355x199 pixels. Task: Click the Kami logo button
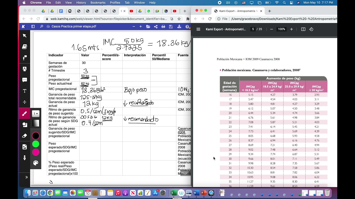point(24,27)
